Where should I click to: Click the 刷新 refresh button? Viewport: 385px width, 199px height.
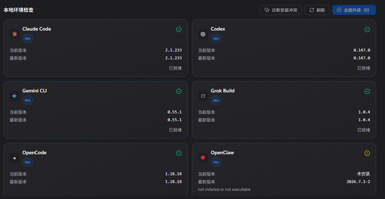[x=317, y=10]
